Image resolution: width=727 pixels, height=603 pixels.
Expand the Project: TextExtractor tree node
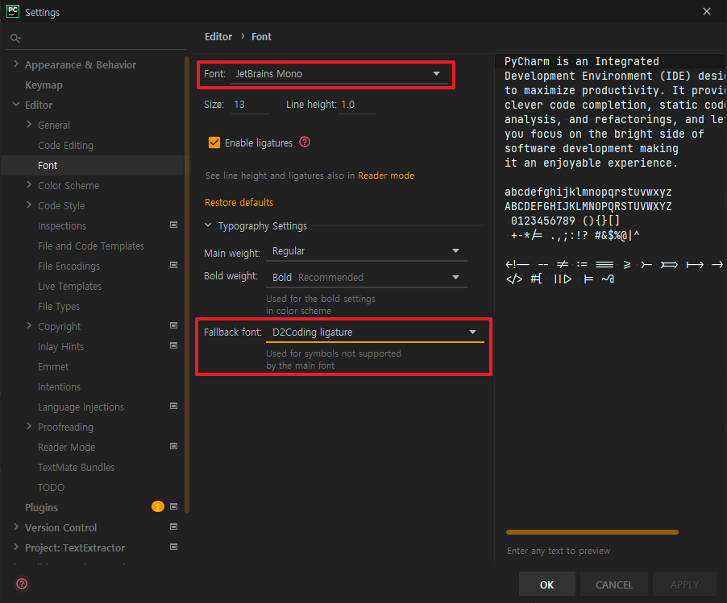(16, 547)
